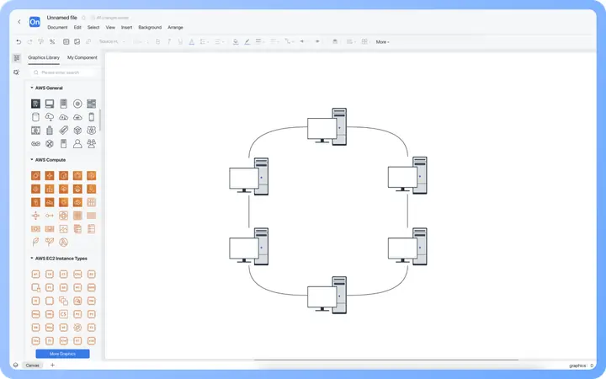The image size is (606, 379).
Task: Select the top computer in the ring diagram
Action: 327,126
